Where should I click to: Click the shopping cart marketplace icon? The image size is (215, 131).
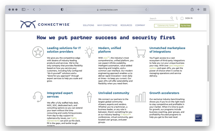(140, 52)
